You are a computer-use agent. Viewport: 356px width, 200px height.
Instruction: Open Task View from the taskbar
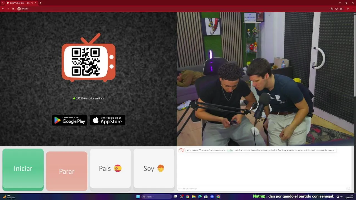[x=175, y=197]
